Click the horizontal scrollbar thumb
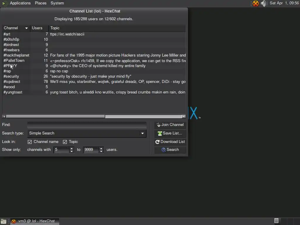 pos(55,116)
